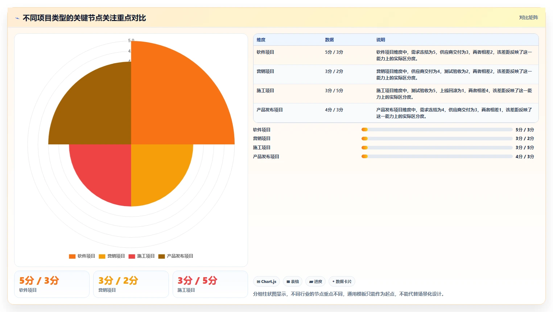
Task: Open the 施工项目 data card showing 3分 / 5分
Action: pyautogui.click(x=210, y=284)
